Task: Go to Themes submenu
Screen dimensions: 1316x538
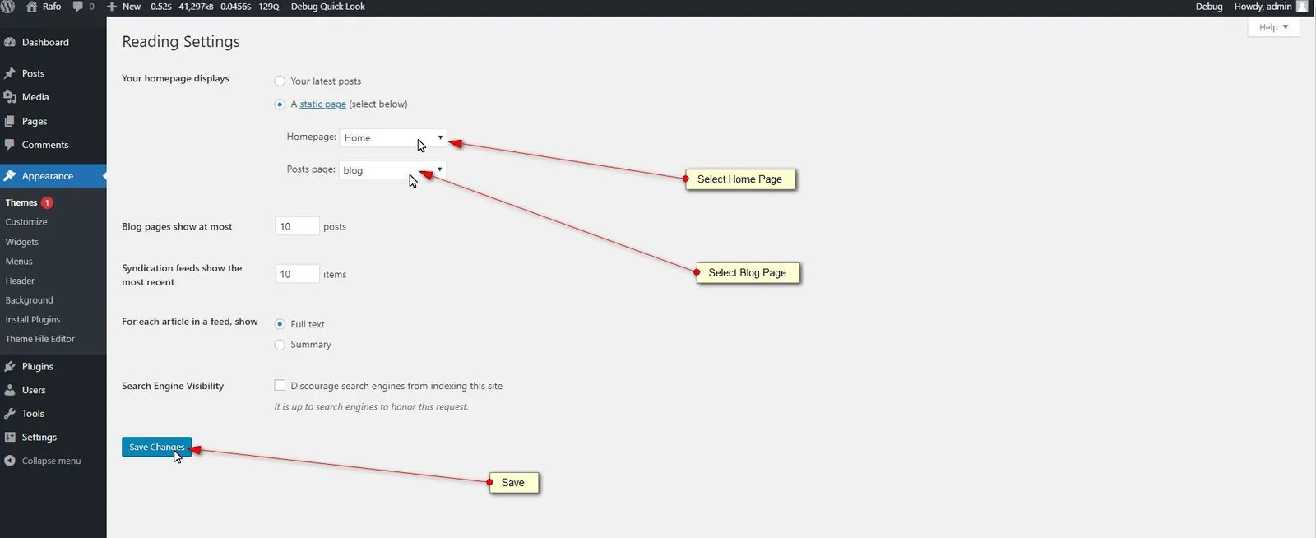Action: point(21,202)
